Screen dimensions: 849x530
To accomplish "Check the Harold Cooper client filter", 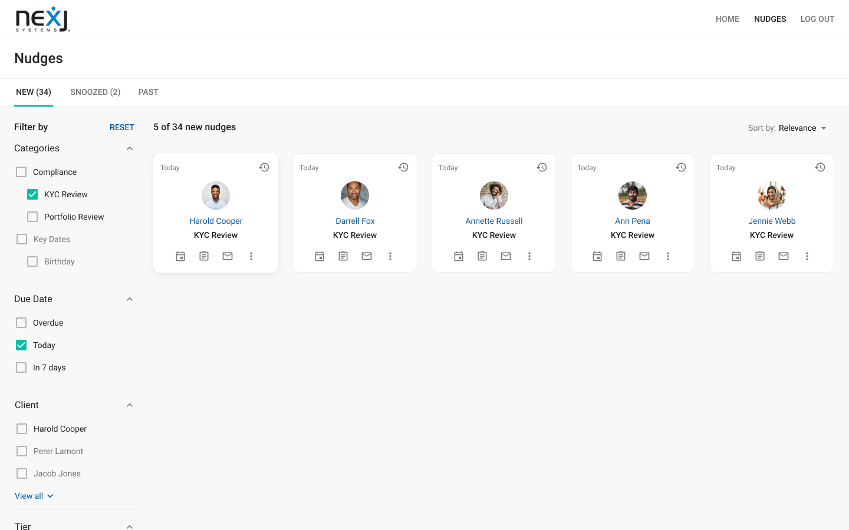I will [22, 429].
